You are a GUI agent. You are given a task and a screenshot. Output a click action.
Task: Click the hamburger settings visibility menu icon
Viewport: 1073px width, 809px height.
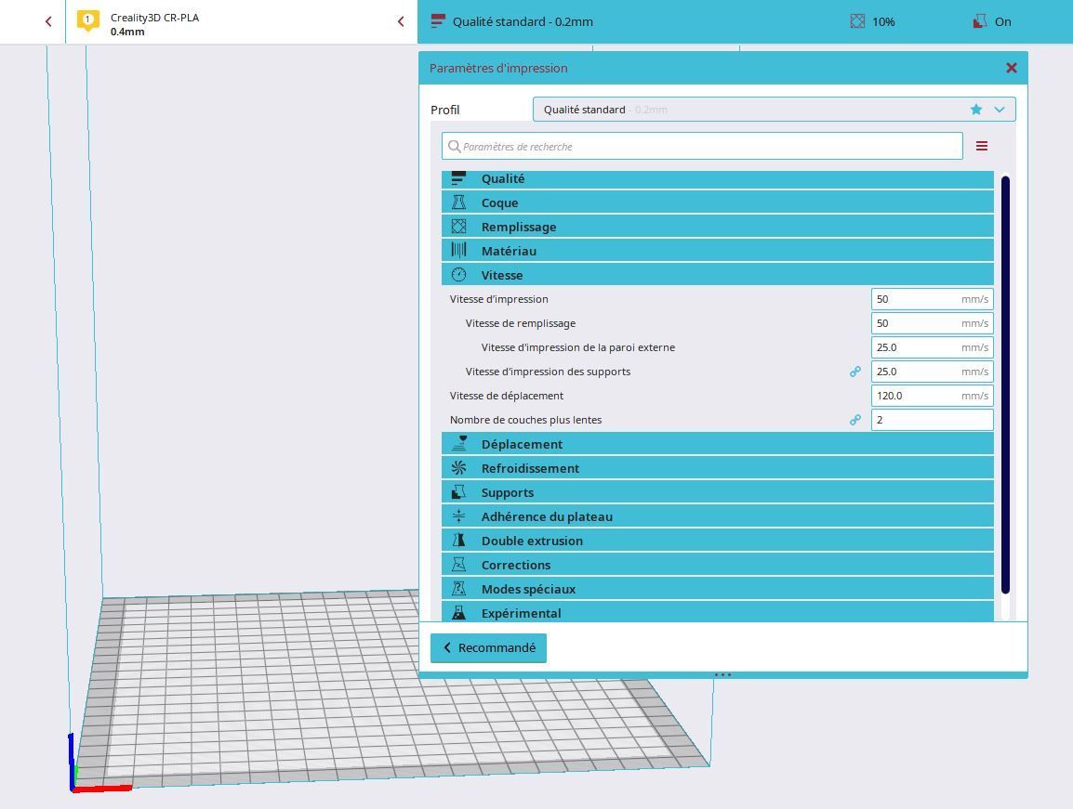click(x=981, y=146)
